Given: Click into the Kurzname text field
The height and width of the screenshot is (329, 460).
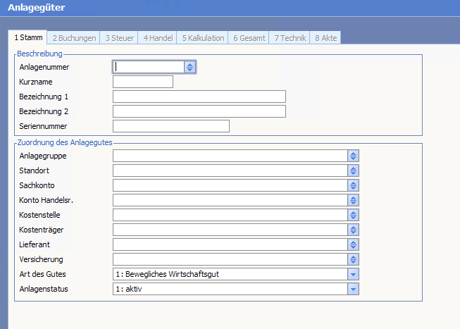Looking at the screenshot, I should coord(142,82).
